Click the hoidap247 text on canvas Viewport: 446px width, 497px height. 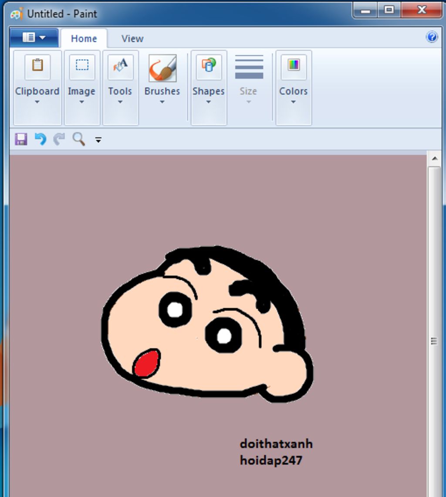click(x=271, y=460)
